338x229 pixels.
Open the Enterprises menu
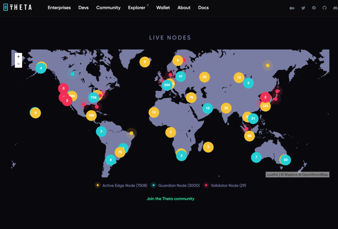tap(59, 8)
